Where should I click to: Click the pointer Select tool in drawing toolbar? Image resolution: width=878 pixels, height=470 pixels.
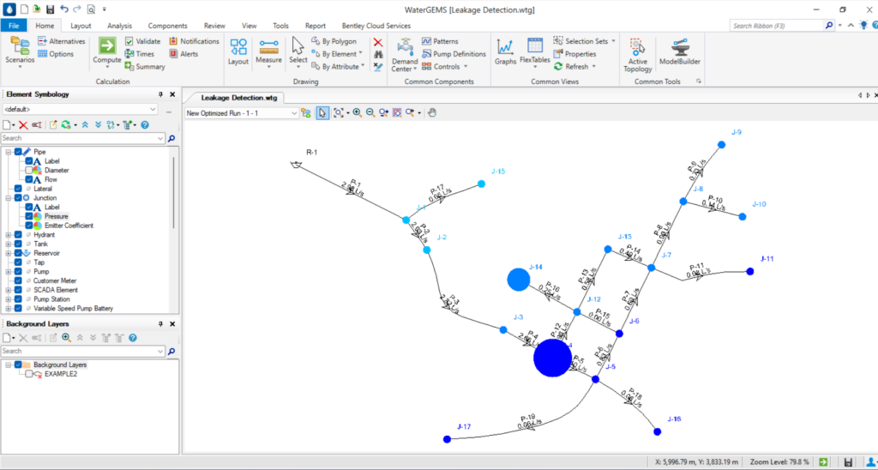322,112
